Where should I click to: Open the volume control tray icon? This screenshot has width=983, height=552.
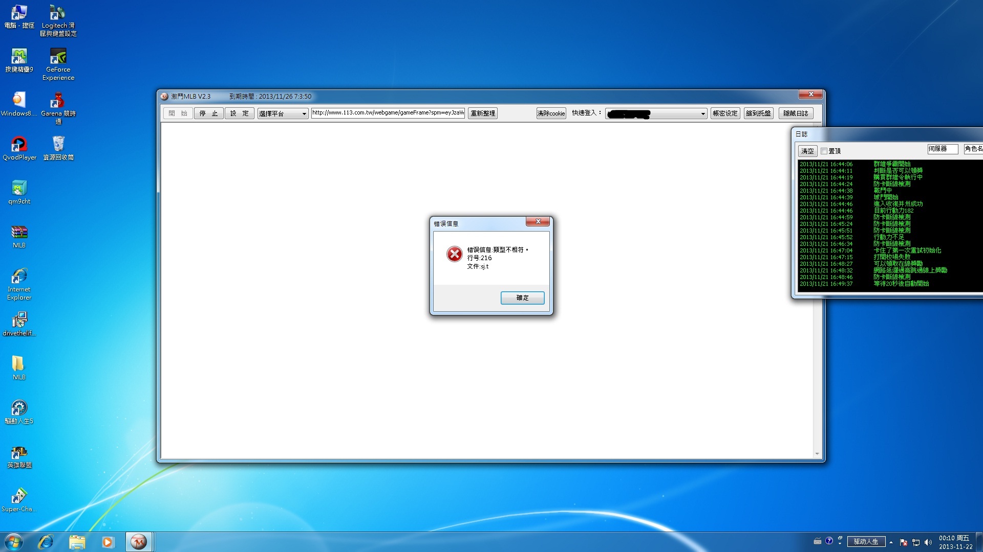point(928,542)
